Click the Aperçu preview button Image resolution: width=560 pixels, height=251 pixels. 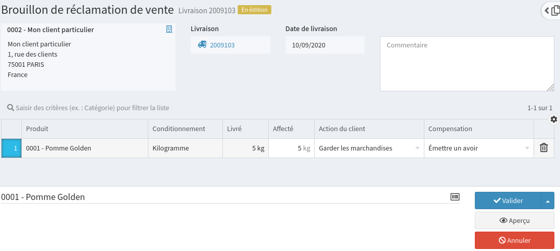(514, 220)
